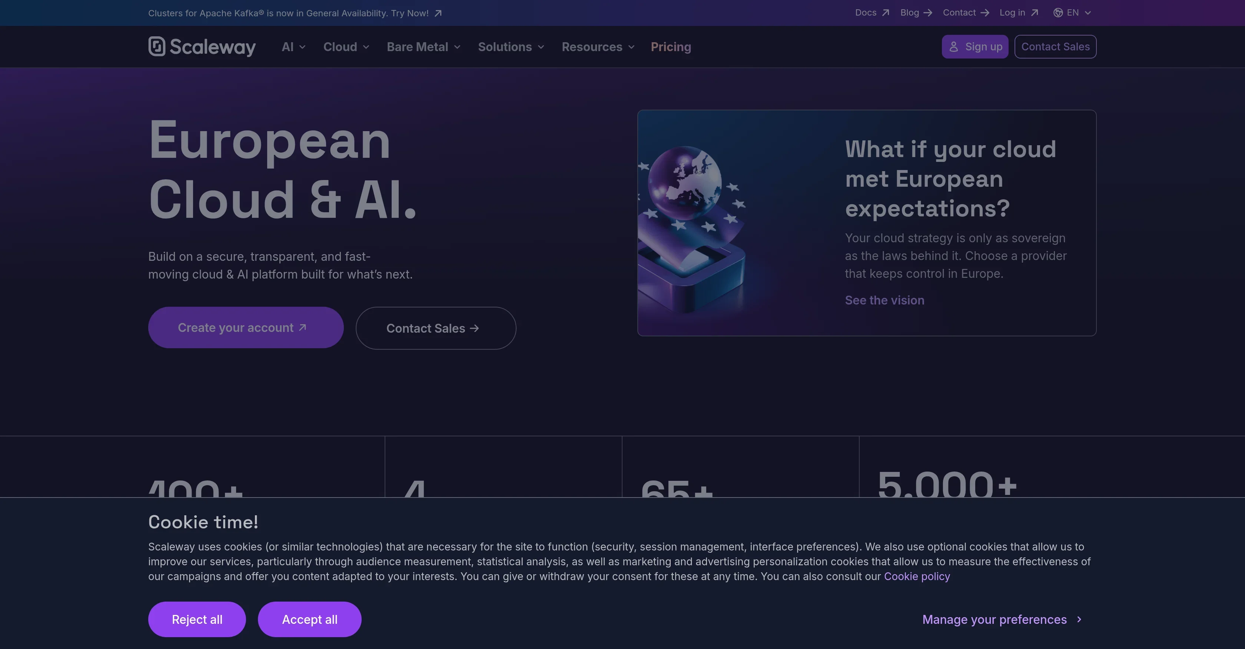Expand the Solutions dropdown chevron
This screenshot has width=1245, height=649.
tap(541, 47)
